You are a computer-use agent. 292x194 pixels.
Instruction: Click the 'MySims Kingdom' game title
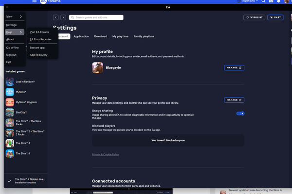[26, 102]
